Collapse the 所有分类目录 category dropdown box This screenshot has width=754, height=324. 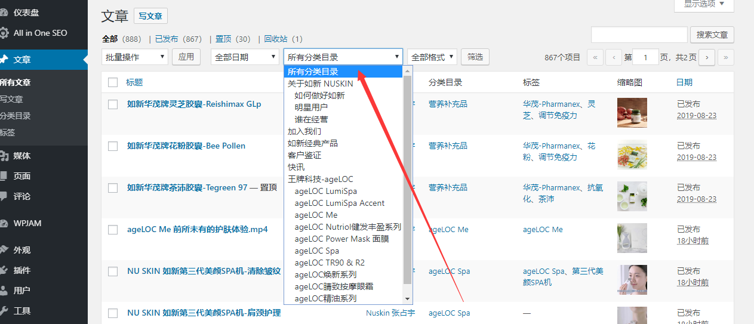coord(343,57)
